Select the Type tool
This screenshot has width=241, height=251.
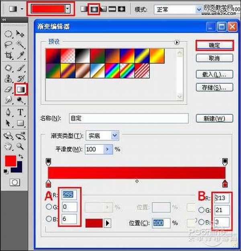point(20,112)
